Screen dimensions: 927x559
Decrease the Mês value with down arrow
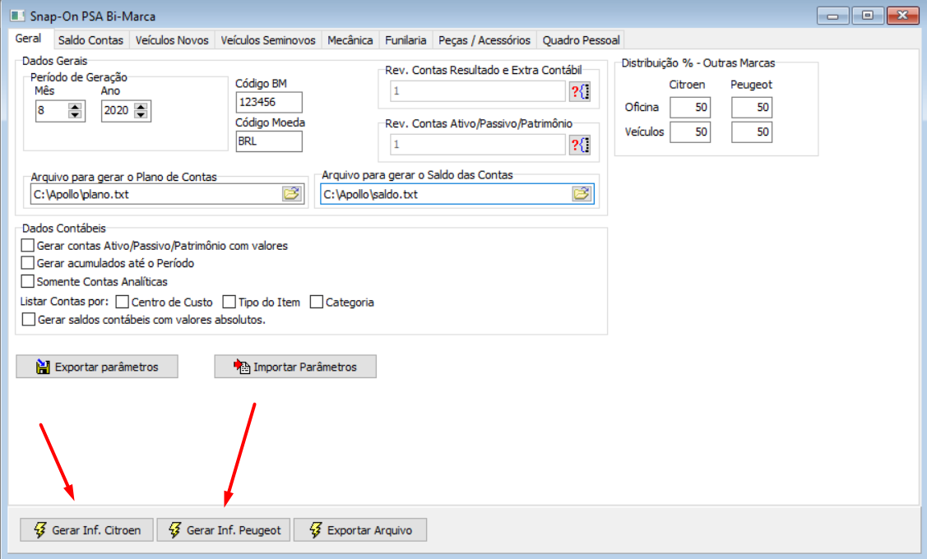[75, 114]
